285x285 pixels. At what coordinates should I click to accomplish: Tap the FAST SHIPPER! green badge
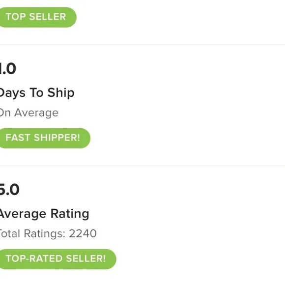pyautogui.click(x=44, y=138)
